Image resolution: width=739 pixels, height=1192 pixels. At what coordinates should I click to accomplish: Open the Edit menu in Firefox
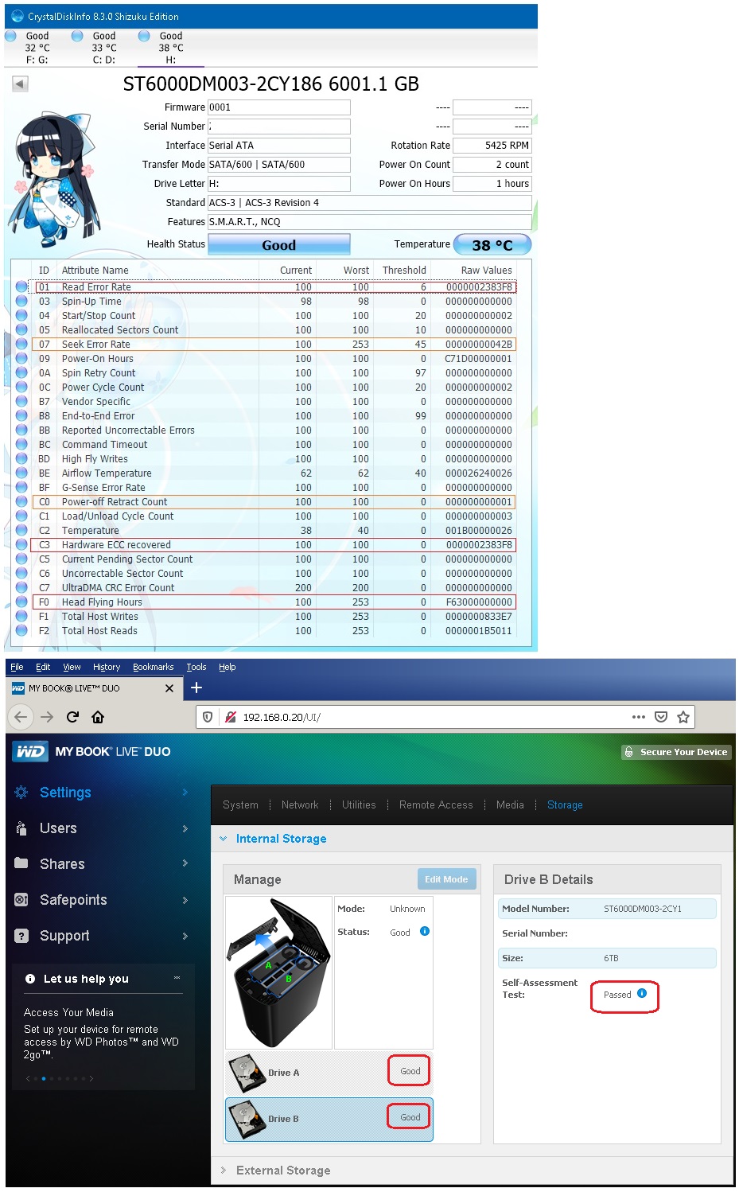43,667
